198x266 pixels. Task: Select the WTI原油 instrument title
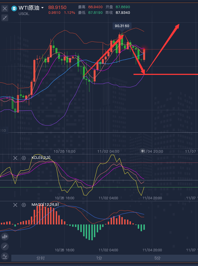(29, 8)
